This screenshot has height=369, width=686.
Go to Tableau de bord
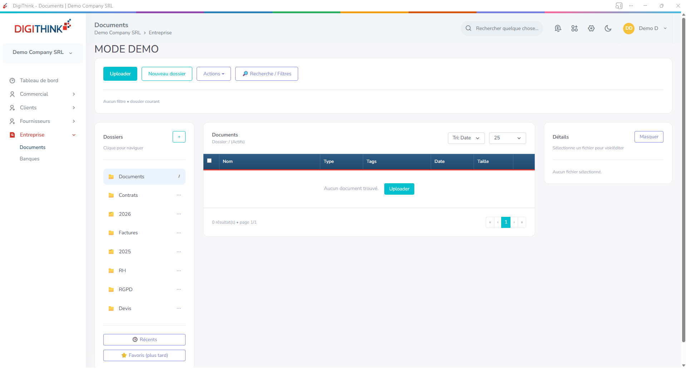(39, 80)
